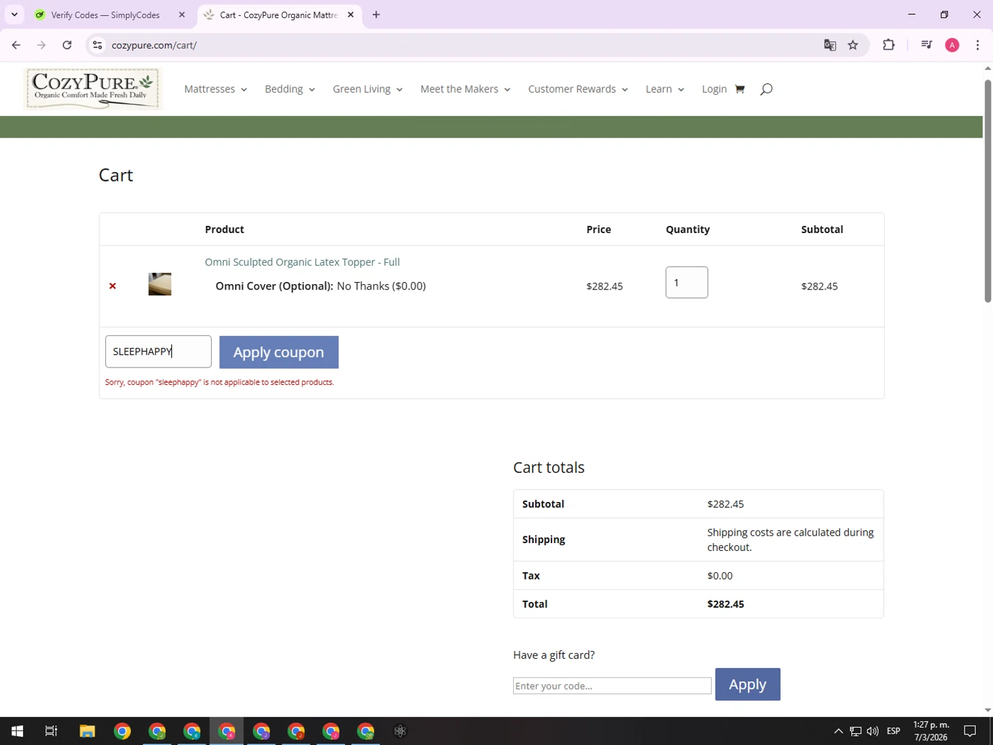Viewport: 993px width, 745px height.
Task: Select the coupon error message text
Action: coord(220,382)
